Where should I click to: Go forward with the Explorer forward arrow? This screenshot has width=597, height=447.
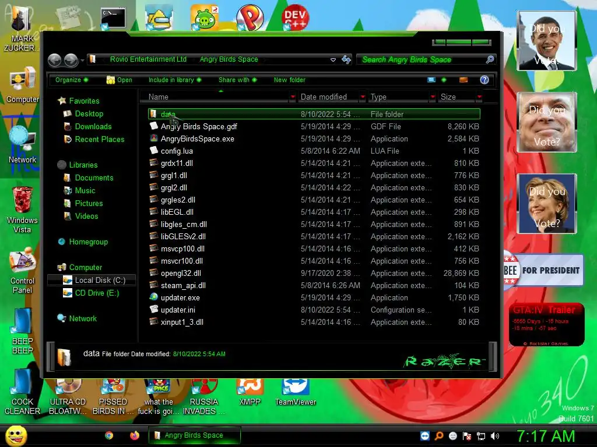pos(71,60)
